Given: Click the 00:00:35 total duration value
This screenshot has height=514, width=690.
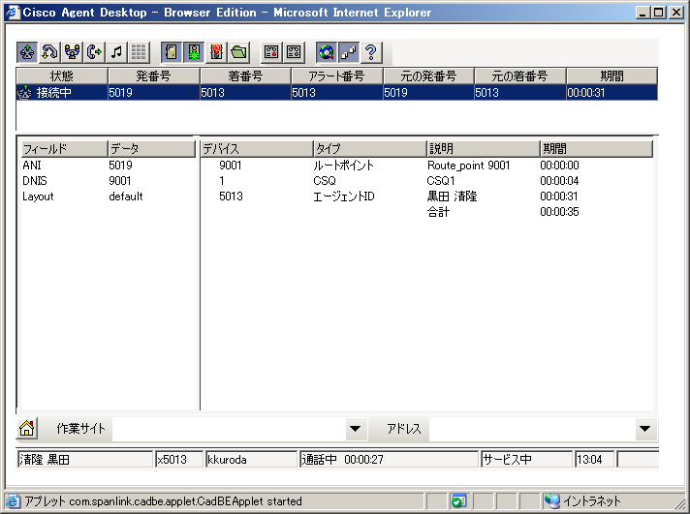Looking at the screenshot, I should [x=559, y=212].
